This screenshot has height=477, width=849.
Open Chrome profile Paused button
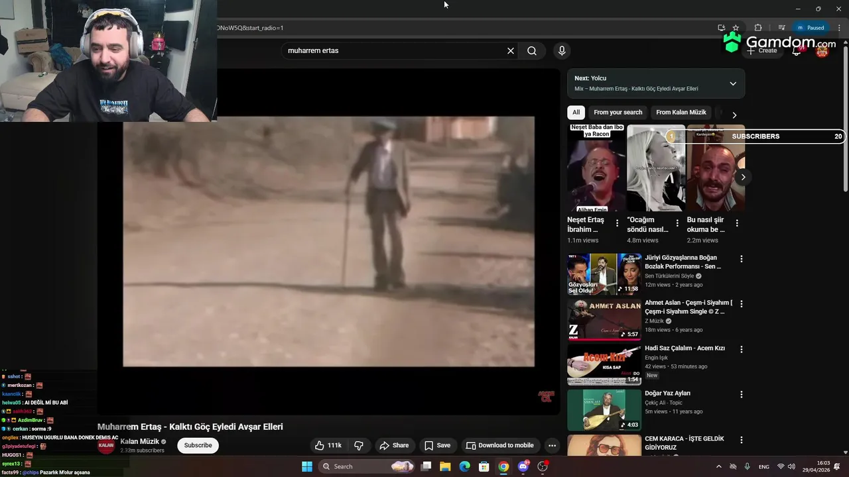click(811, 28)
